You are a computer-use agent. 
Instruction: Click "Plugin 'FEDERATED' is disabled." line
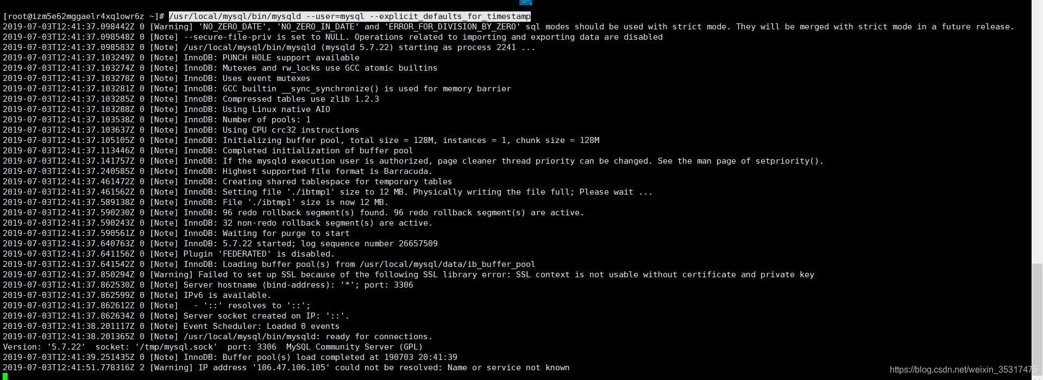168,254
